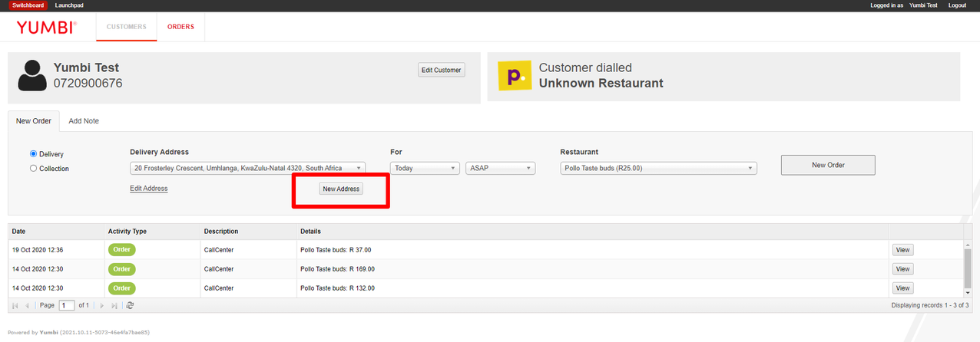Go to next page of records

point(102,305)
